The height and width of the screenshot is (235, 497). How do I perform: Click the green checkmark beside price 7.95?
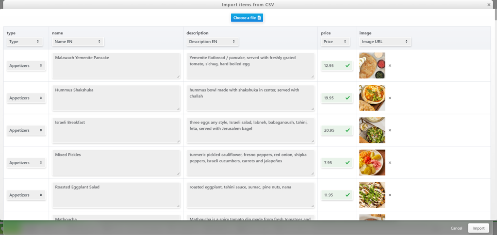[x=347, y=163]
